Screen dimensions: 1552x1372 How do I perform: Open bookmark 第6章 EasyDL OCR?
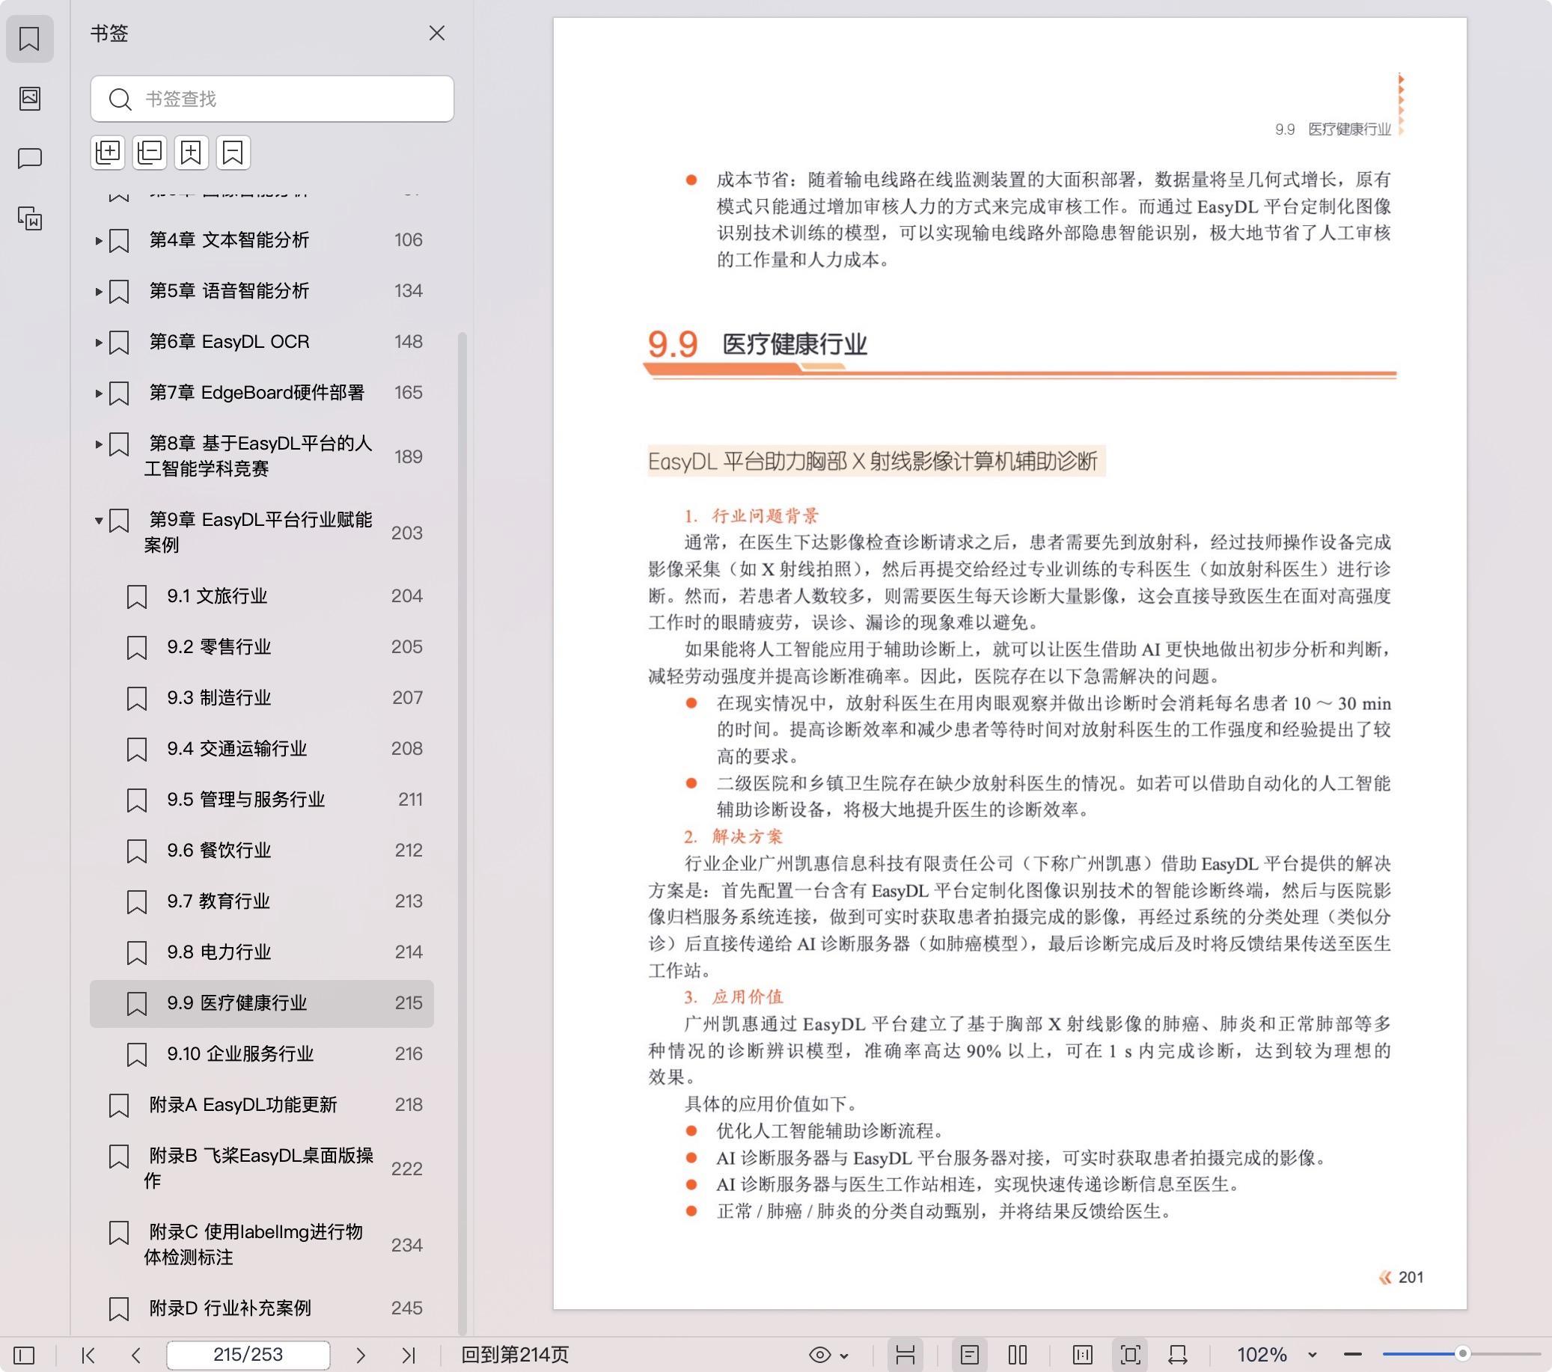(x=228, y=342)
